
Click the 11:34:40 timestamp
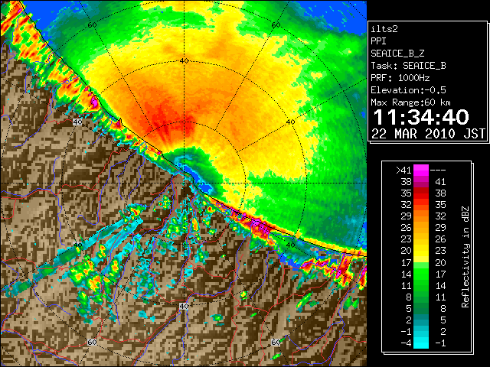point(421,117)
